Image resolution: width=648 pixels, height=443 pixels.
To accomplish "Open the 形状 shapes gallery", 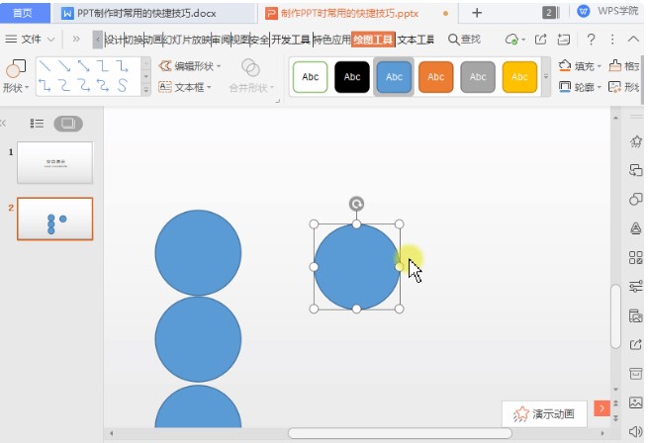I will coord(15,76).
